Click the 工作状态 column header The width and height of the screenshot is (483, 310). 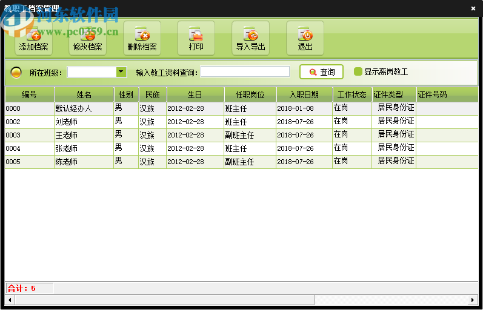352,94
